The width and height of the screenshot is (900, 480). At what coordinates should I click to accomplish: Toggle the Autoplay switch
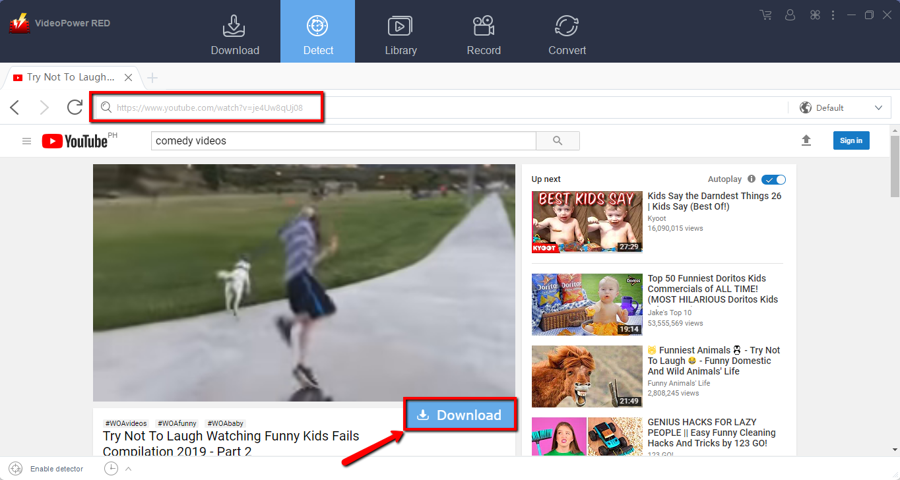773,179
